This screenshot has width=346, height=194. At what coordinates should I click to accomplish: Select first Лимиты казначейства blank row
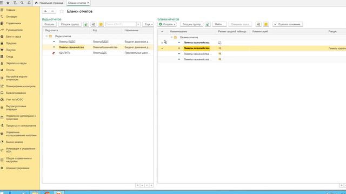[252, 43]
